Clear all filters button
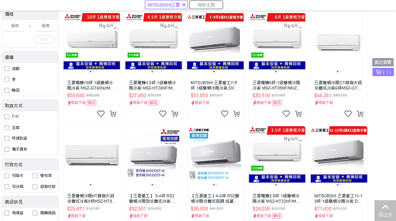This screenshot has width=396, height=221. tap(206, 5)
